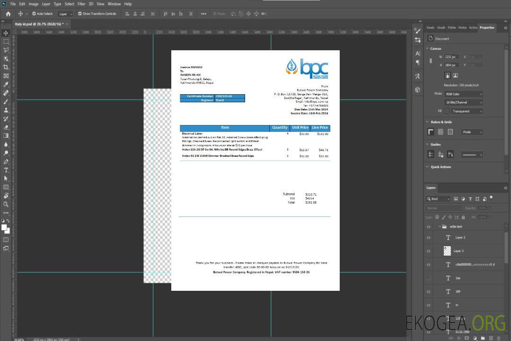Uncheck the Auto-Select checkbox
This screenshot has width=511, height=341.
coord(33,14)
